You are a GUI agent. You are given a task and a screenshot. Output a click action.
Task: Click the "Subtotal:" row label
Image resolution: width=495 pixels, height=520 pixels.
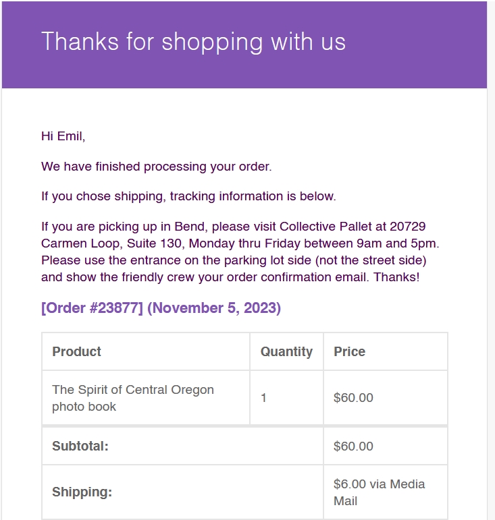click(x=80, y=446)
